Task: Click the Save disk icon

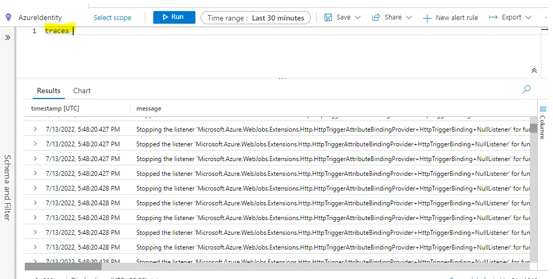Action: [328, 17]
